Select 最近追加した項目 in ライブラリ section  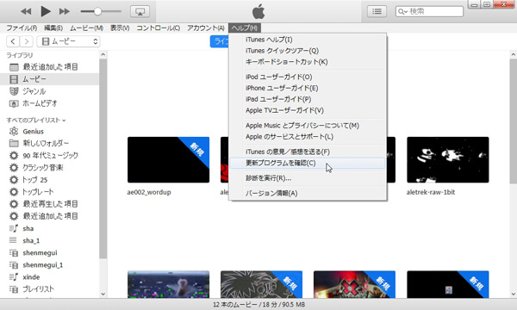tap(49, 67)
